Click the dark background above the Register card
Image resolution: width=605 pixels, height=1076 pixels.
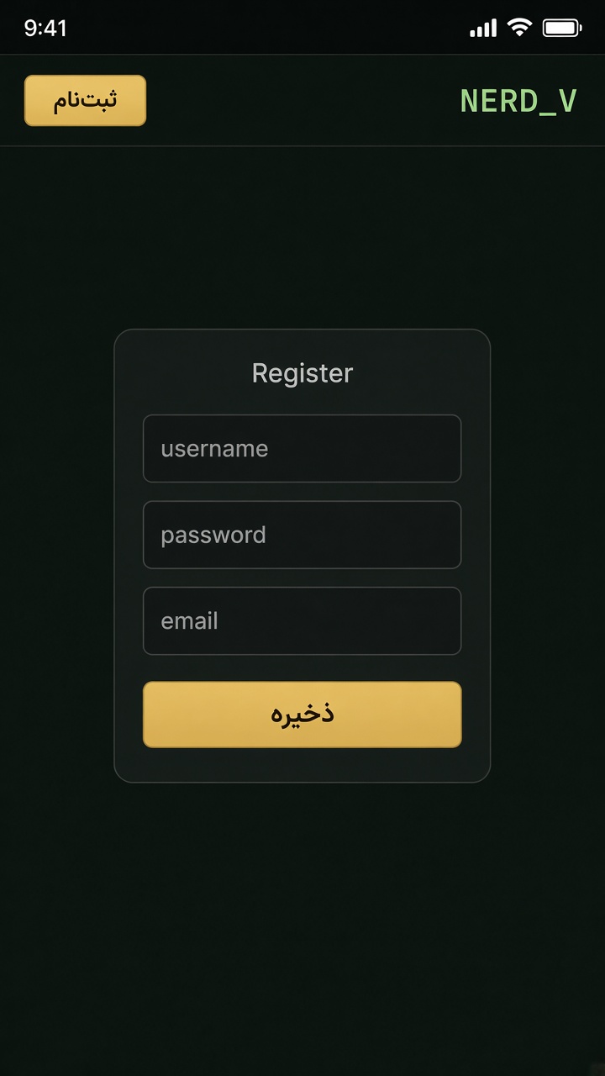pos(302,237)
